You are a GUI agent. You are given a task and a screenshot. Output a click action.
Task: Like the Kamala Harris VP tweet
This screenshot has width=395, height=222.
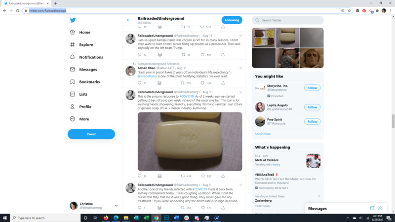coord(202,55)
